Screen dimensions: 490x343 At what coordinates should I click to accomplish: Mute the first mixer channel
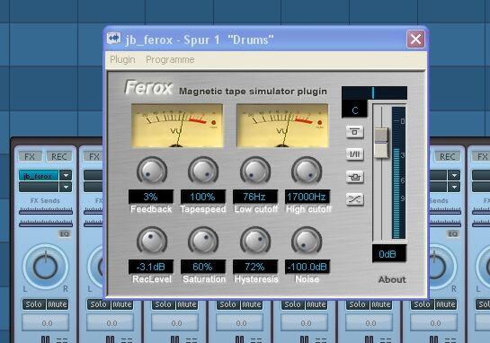[x=58, y=304]
